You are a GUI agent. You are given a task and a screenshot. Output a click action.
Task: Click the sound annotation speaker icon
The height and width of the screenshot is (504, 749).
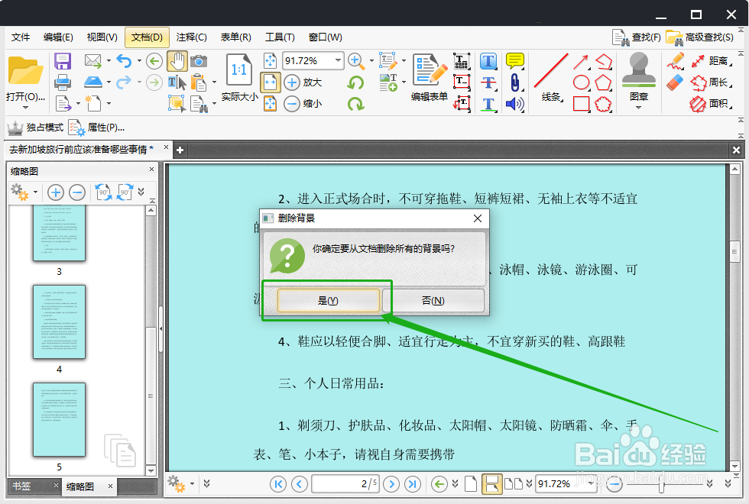(x=514, y=103)
